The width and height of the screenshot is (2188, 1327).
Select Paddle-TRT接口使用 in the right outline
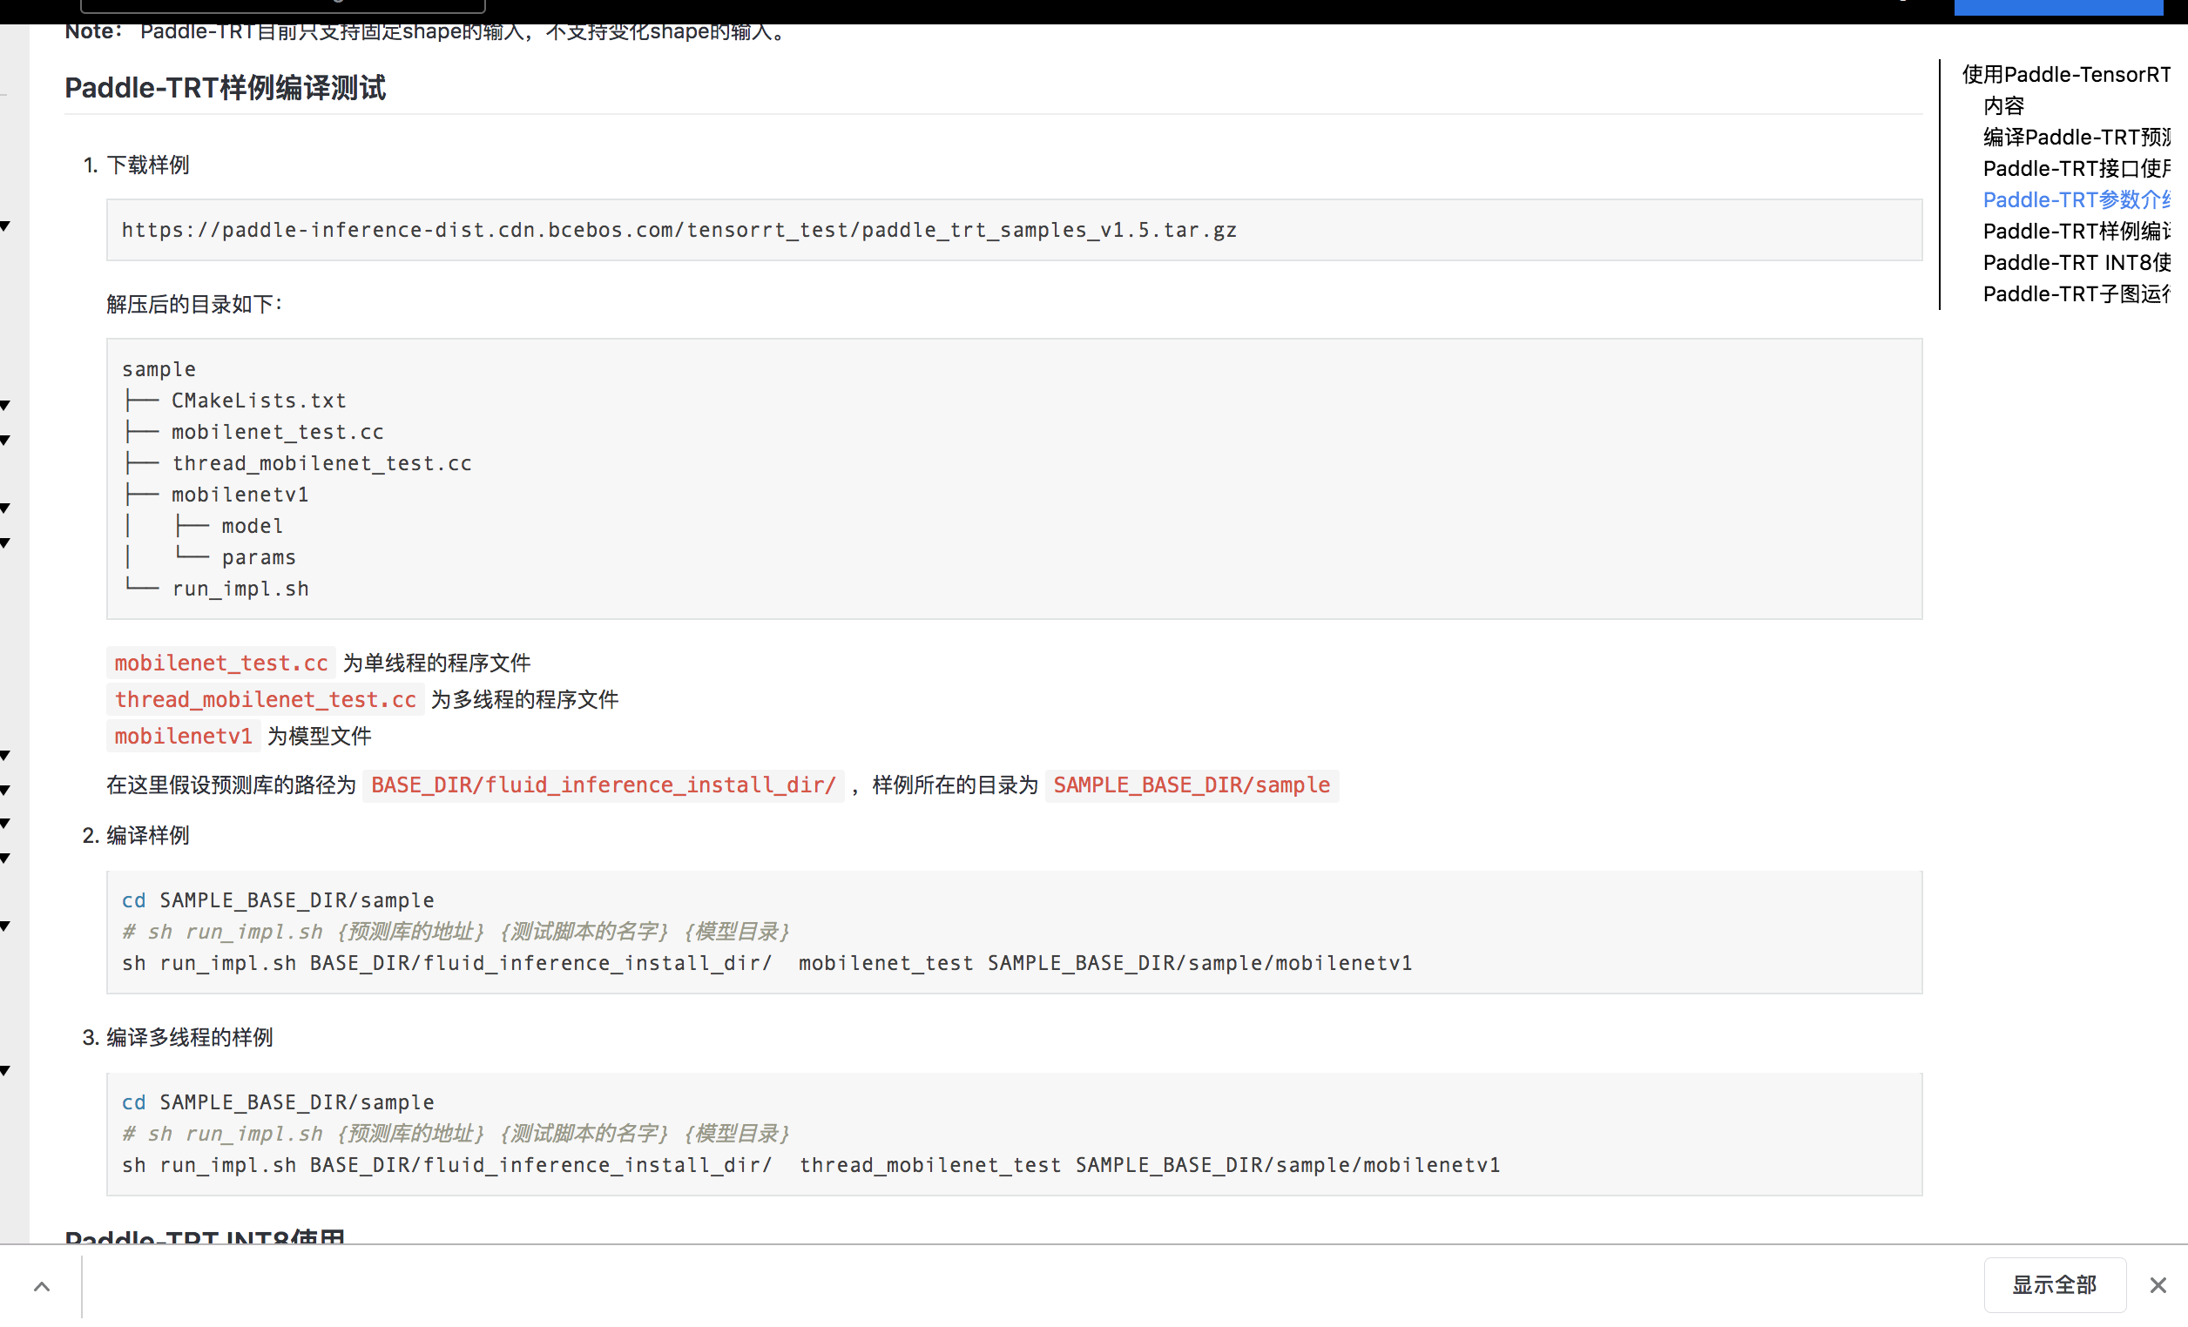click(2077, 169)
